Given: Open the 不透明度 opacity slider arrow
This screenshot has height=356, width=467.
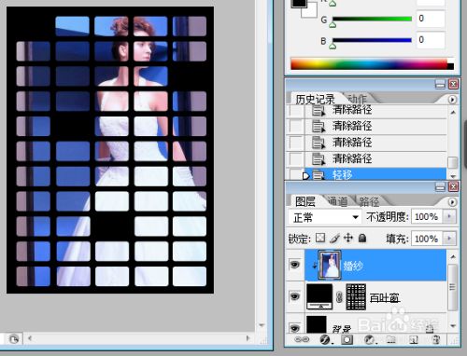Looking at the screenshot, I should 449,216.
